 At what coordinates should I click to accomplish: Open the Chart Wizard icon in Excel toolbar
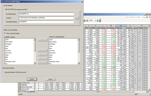pos(84,20)
